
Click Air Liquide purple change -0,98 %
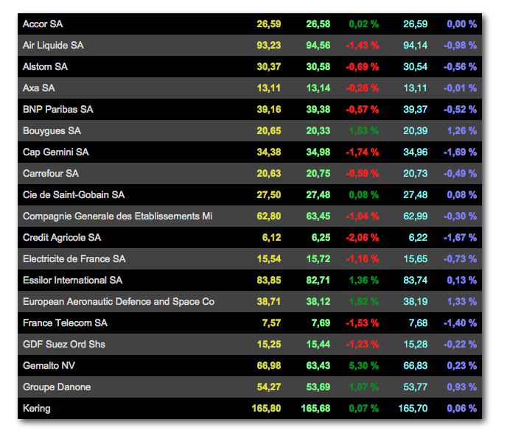(460, 45)
